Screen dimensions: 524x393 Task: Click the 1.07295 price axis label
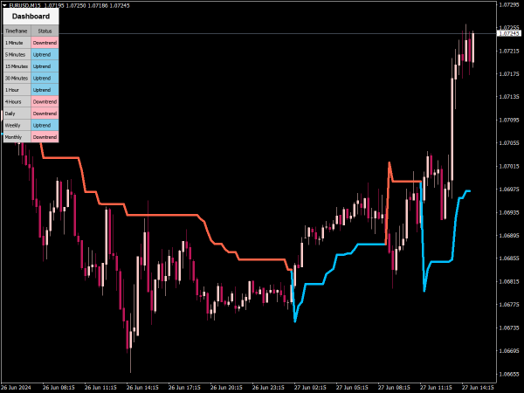click(x=509, y=4)
